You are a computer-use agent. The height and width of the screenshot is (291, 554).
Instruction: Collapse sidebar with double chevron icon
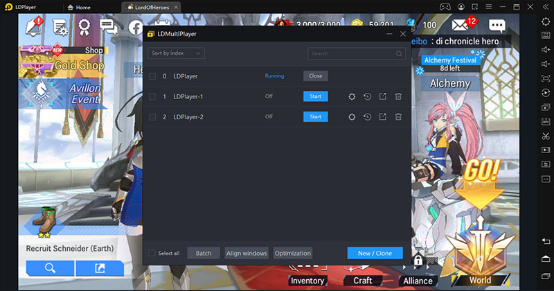point(546,7)
